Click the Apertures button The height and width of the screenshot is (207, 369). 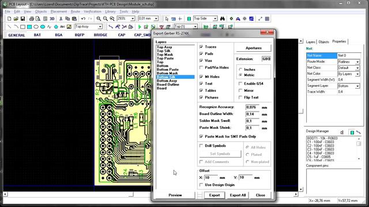(x=254, y=48)
